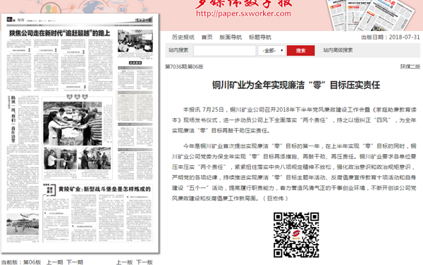Open 版面导航 page navigation
This screenshot has height=265, width=423.
pyautogui.click(x=231, y=37)
